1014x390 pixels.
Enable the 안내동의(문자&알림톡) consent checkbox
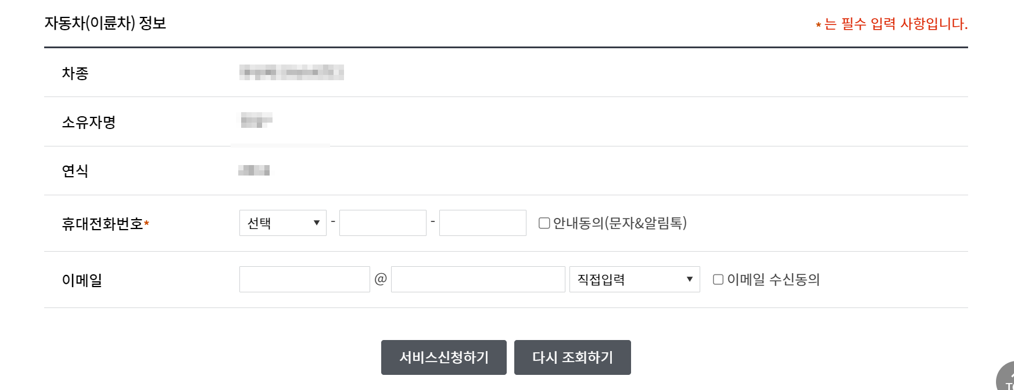pos(543,223)
